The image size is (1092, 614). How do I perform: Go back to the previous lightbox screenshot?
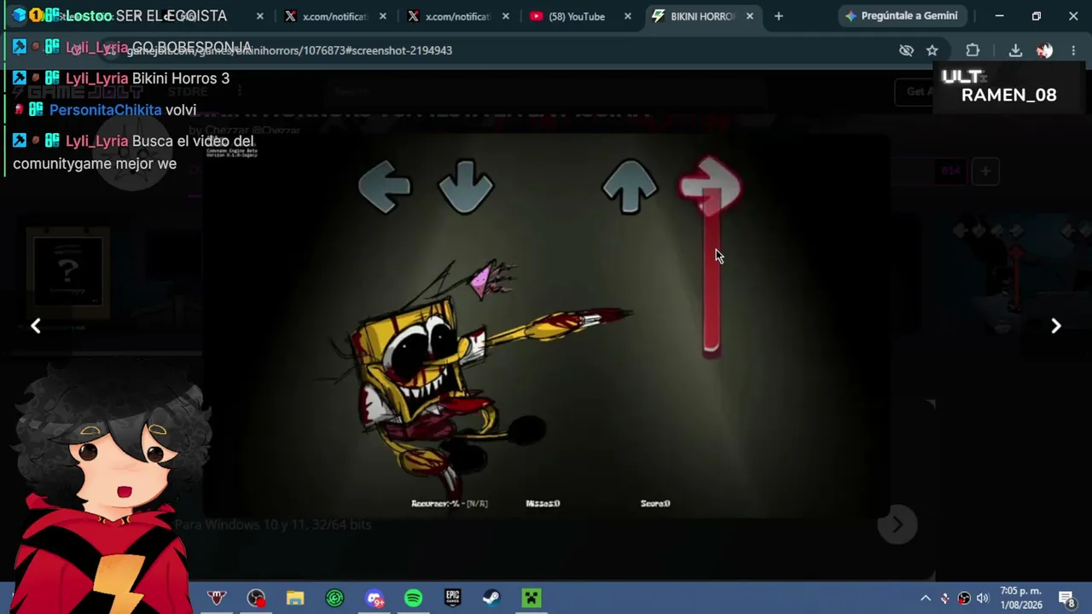[36, 326]
